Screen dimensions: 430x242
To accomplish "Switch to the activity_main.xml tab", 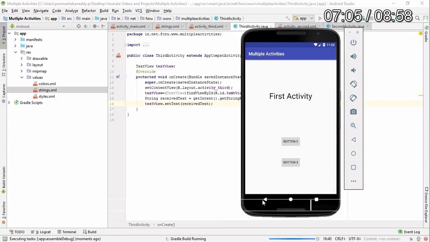I will pyautogui.click(x=131, y=26).
